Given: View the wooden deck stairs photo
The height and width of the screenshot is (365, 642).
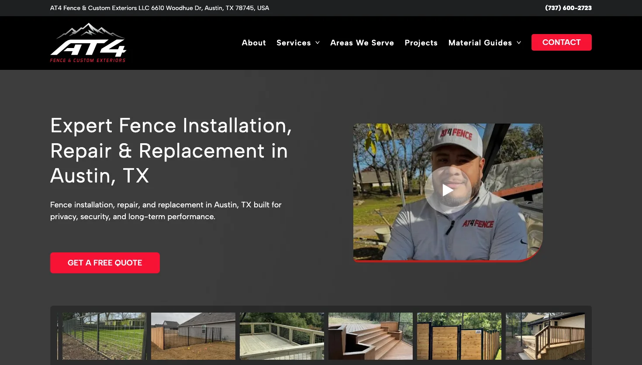Looking at the screenshot, I should tap(370, 336).
